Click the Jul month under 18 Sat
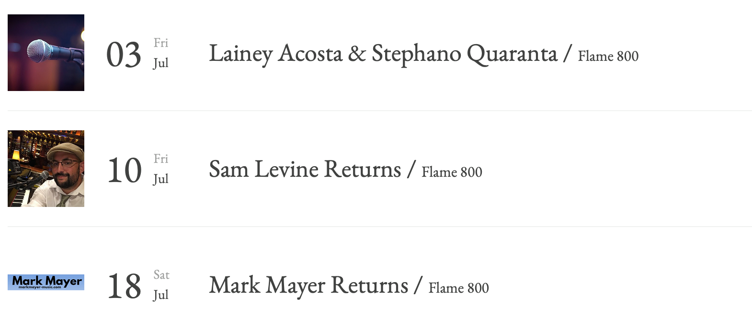 click(x=161, y=295)
